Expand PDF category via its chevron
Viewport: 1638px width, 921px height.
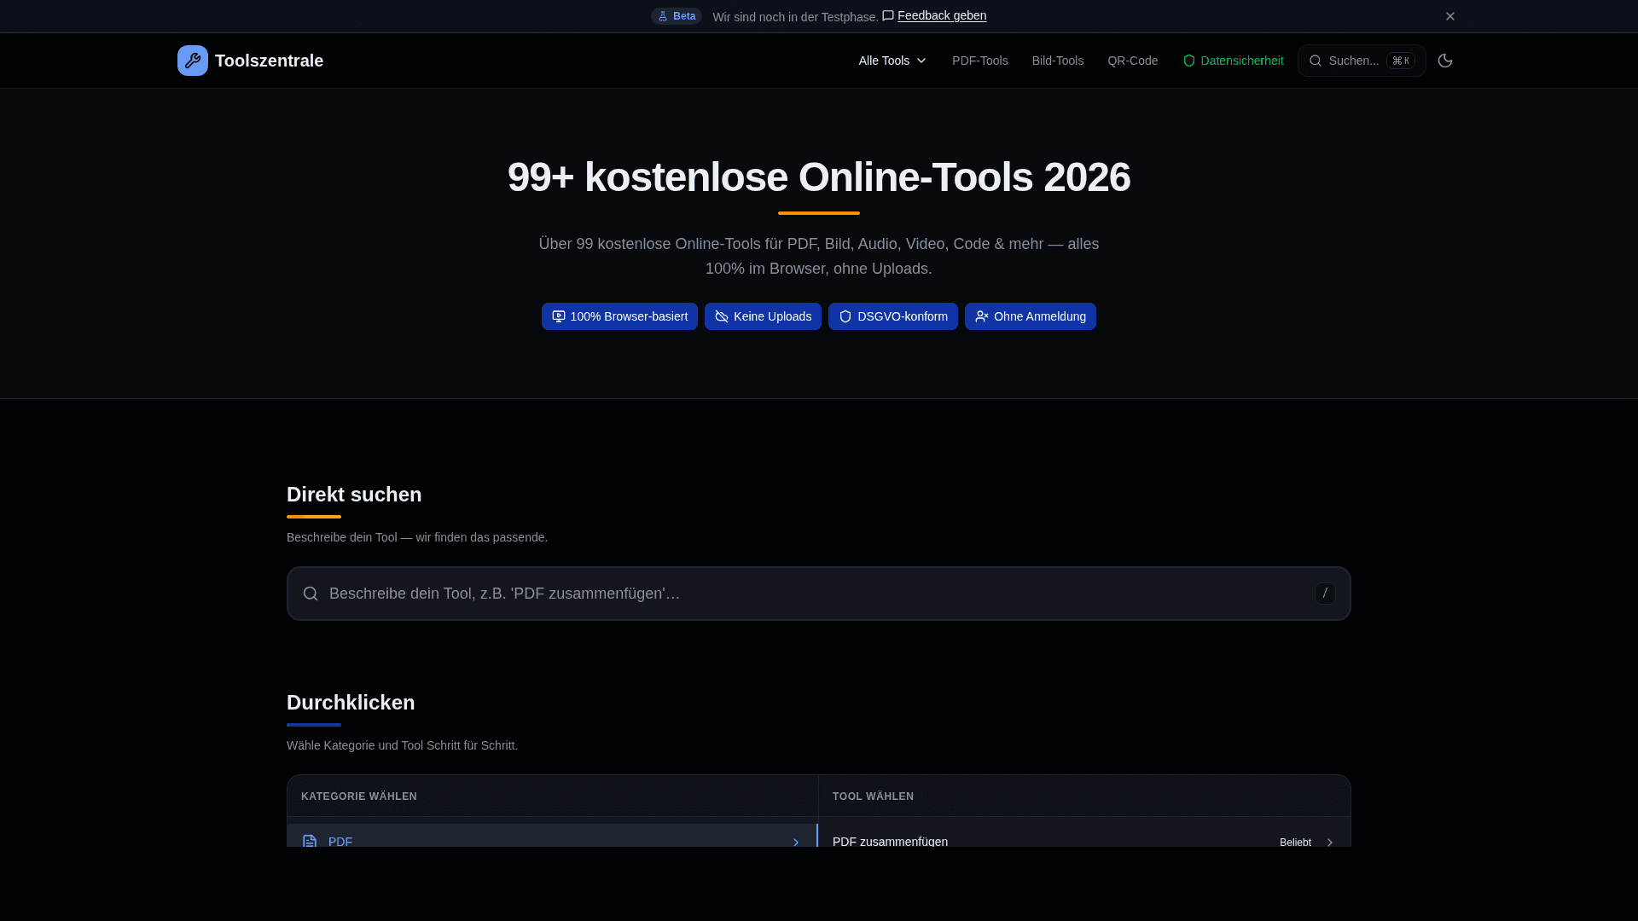click(x=796, y=842)
